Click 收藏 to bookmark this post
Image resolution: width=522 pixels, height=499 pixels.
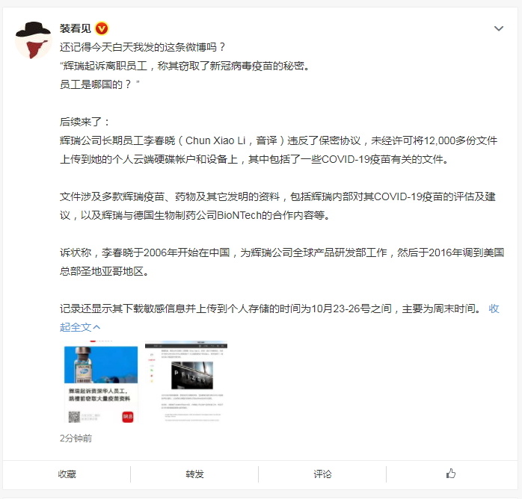(67, 474)
